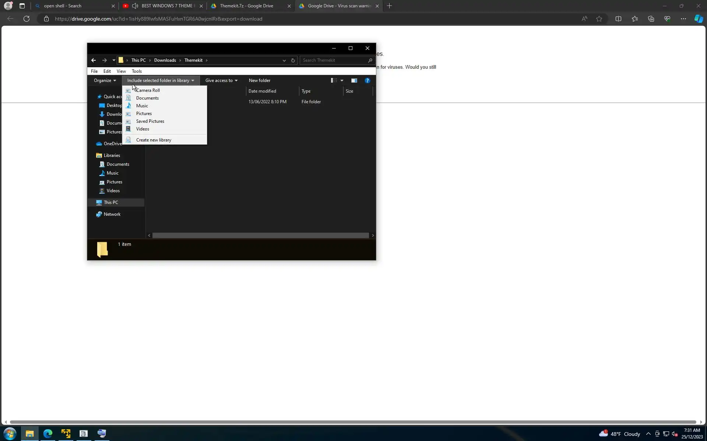
Task: Open the Explorer help question mark icon
Action: [x=367, y=80]
